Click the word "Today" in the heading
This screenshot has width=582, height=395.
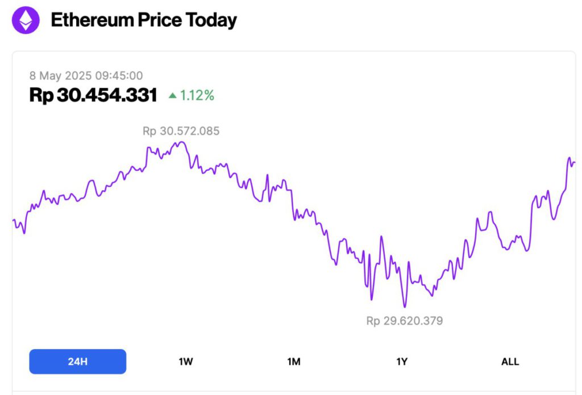coord(211,20)
